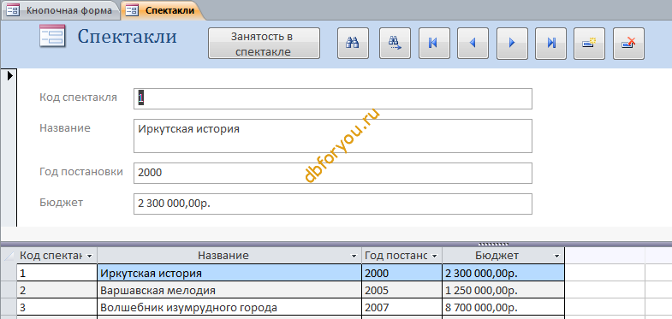Open the Бюджет column filter dropdown
Viewport: 672px width, 319px height.
pyautogui.click(x=556, y=256)
